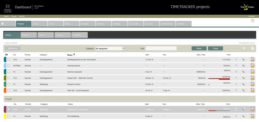Open the home tab icon
The width and height of the screenshot is (259, 122).
2,24
